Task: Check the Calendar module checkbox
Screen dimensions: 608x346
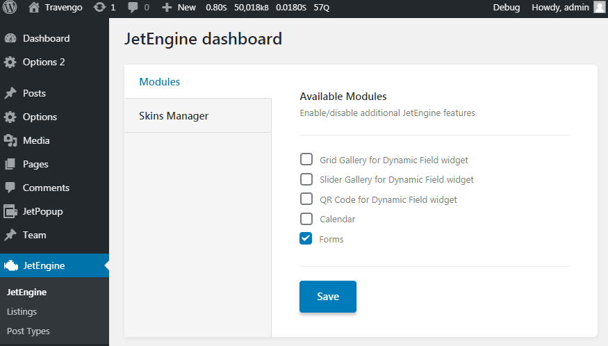Action: (306, 219)
